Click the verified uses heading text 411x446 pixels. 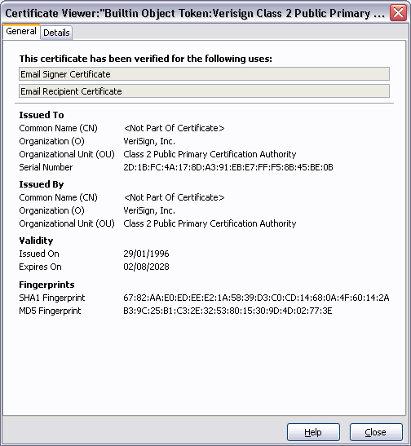[x=146, y=59]
